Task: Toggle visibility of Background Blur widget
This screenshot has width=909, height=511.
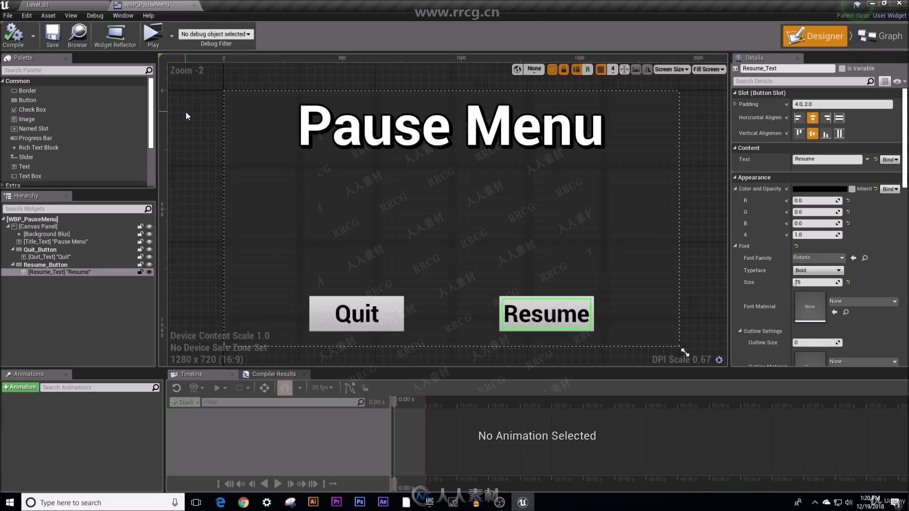Action: click(150, 233)
